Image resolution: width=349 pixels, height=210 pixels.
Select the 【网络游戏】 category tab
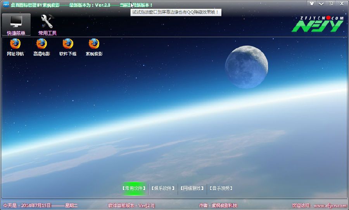point(192,188)
